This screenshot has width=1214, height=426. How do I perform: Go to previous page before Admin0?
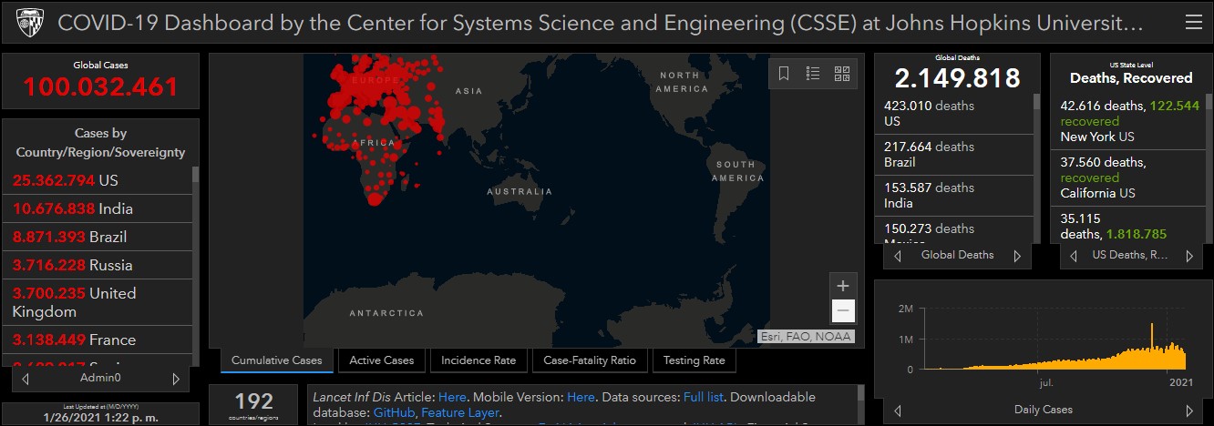click(x=26, y=378)
